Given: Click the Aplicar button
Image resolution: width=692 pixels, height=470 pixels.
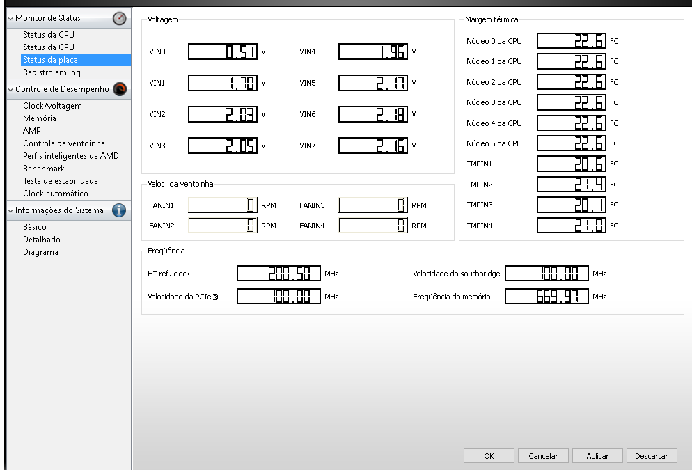Looking at the screenshot, I should point(597,456).
